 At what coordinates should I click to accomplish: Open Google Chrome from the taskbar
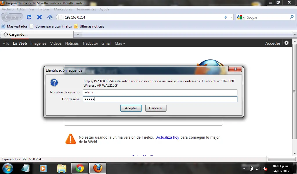click(80, 168)
